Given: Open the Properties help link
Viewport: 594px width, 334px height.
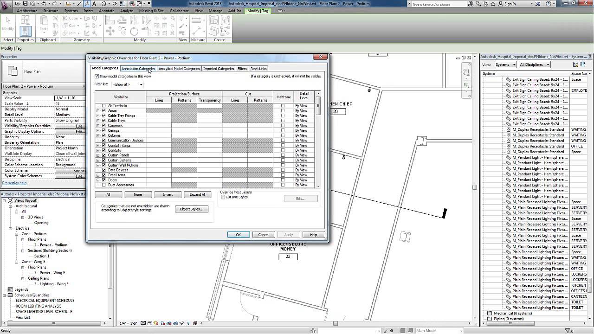Looking at the screenshot, I should point(14,183).
